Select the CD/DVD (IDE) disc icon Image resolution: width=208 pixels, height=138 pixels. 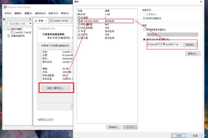pyautogui.click(x=79, y=21)
